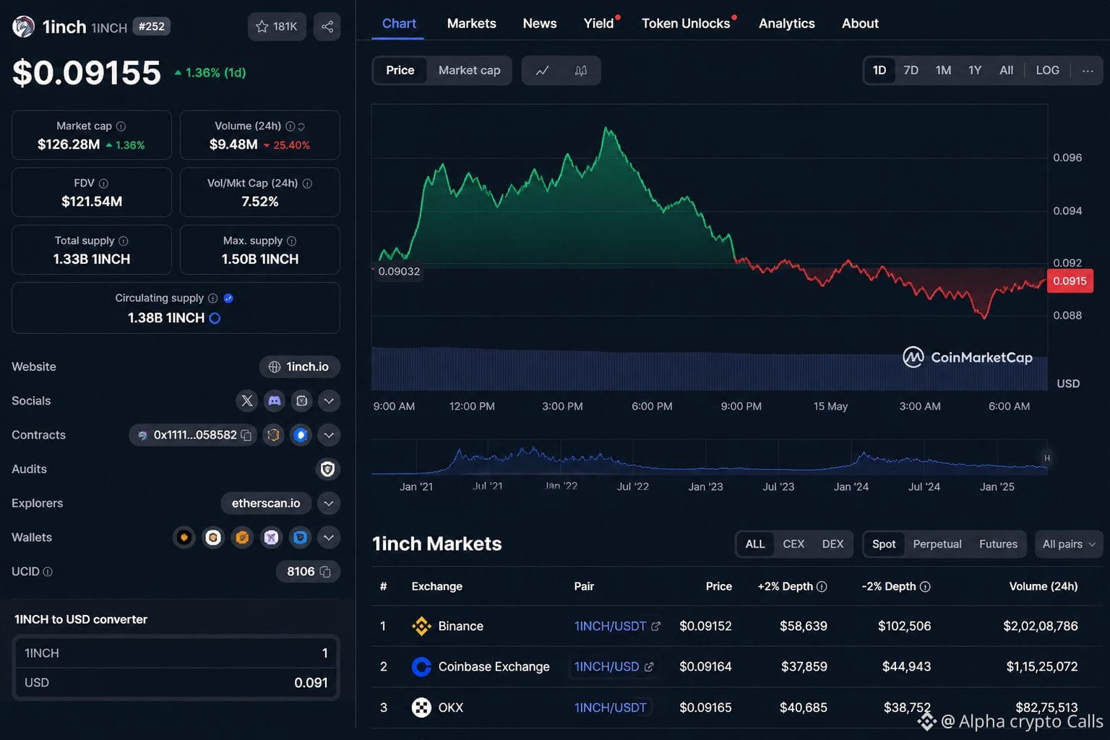This screenshot has width=1110, height=740.
Task: Click the verified circulating supply badge
Action: click(x=228, y=298)
